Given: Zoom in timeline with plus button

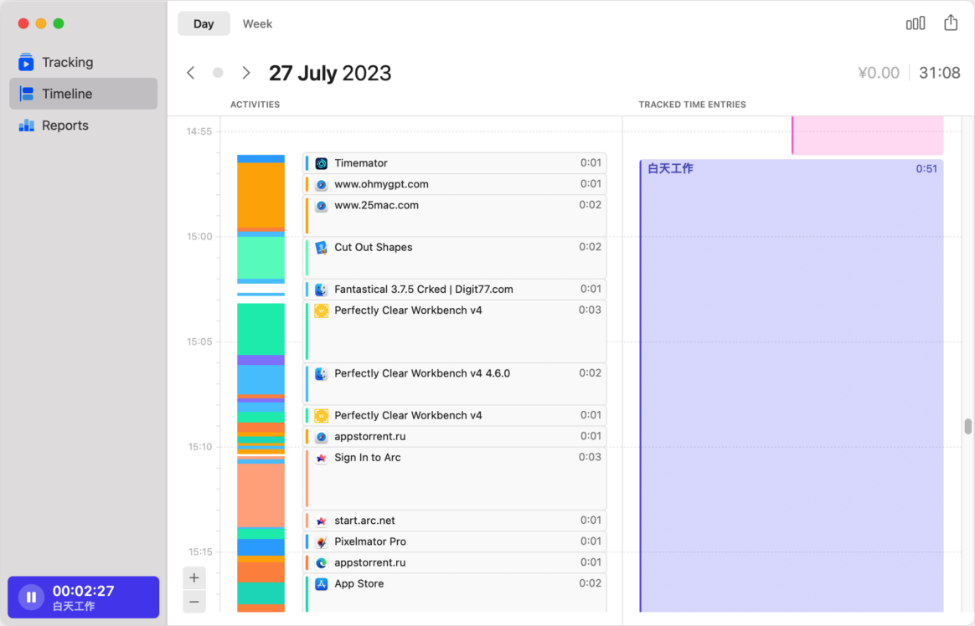Looking at the screenshot, I should (194, 577).
